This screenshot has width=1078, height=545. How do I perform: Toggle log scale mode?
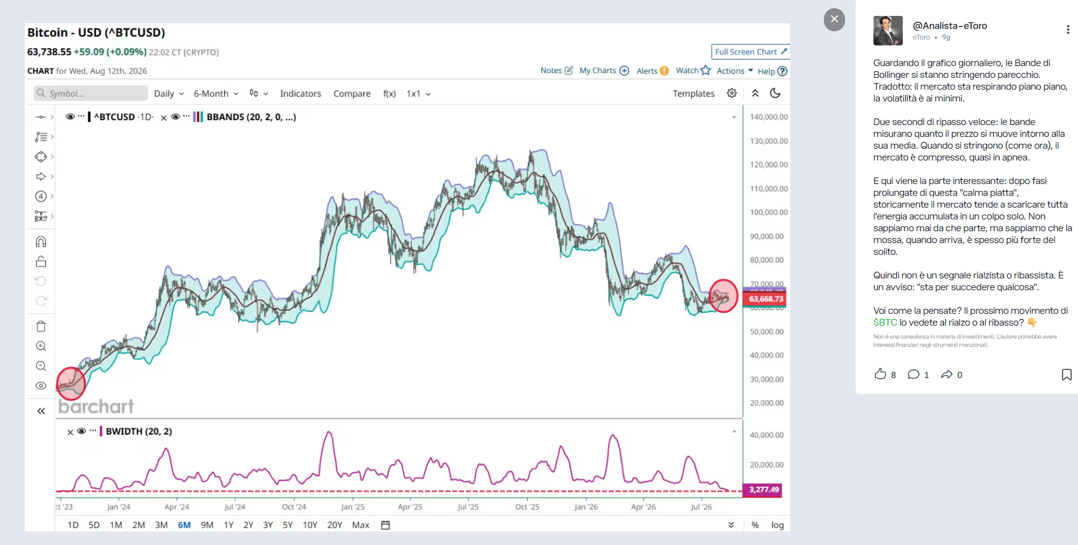[778, 525]
